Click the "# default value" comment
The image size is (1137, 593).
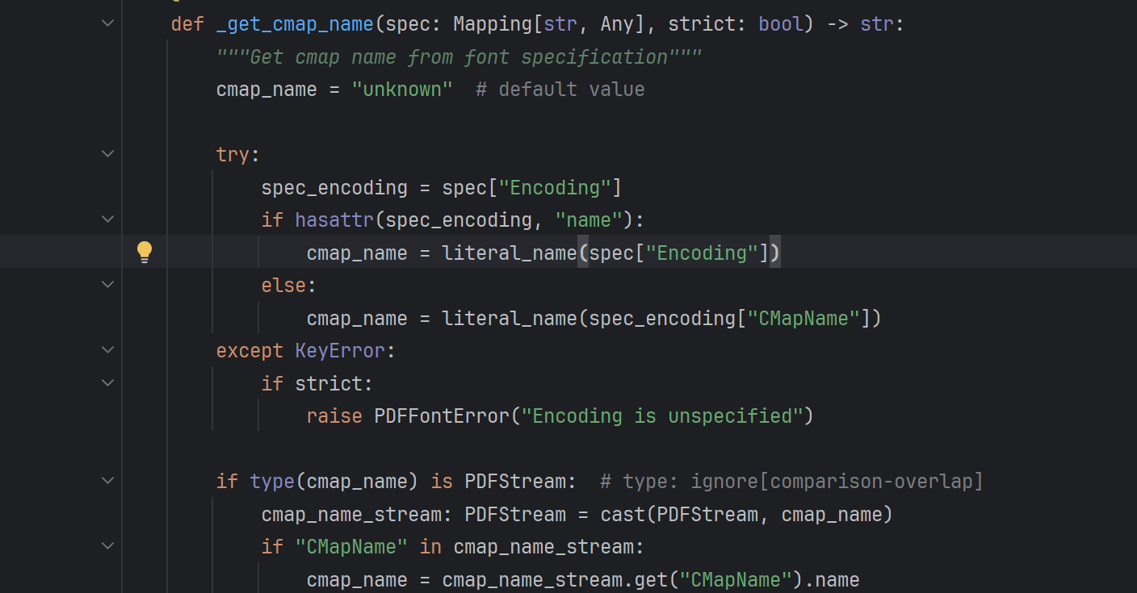point(560,90)
